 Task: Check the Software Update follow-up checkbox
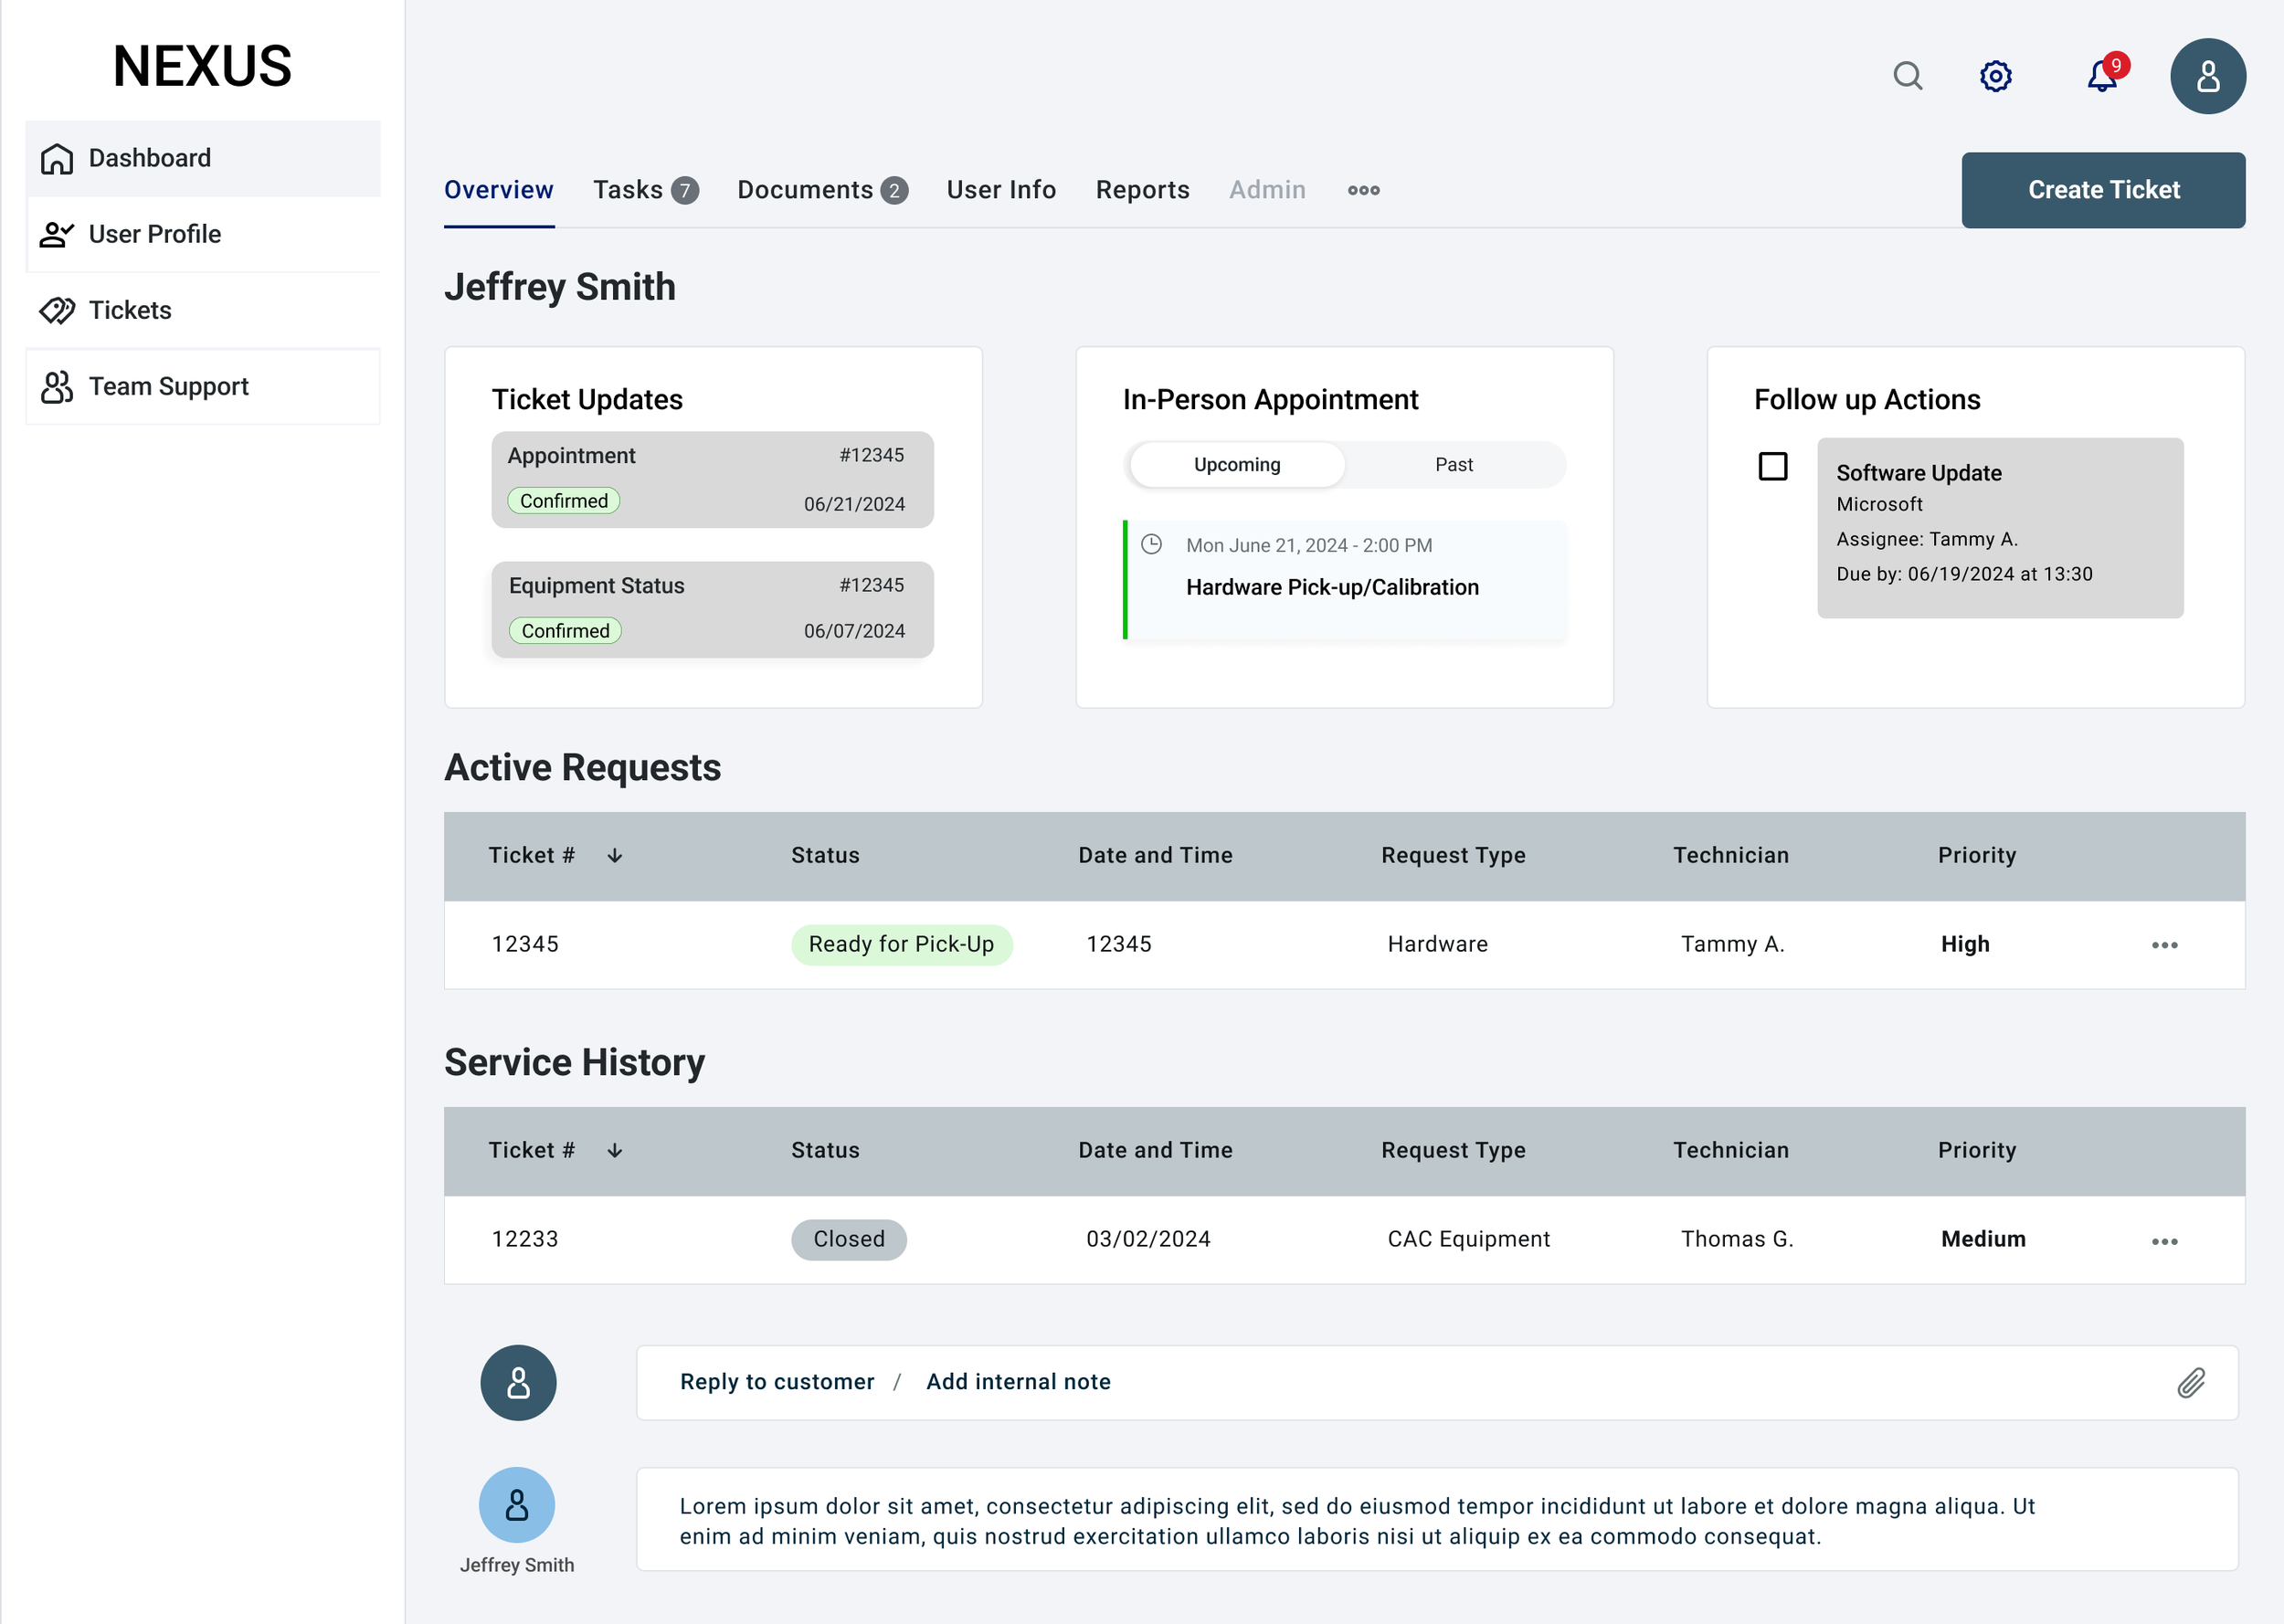coord(1772,466)
